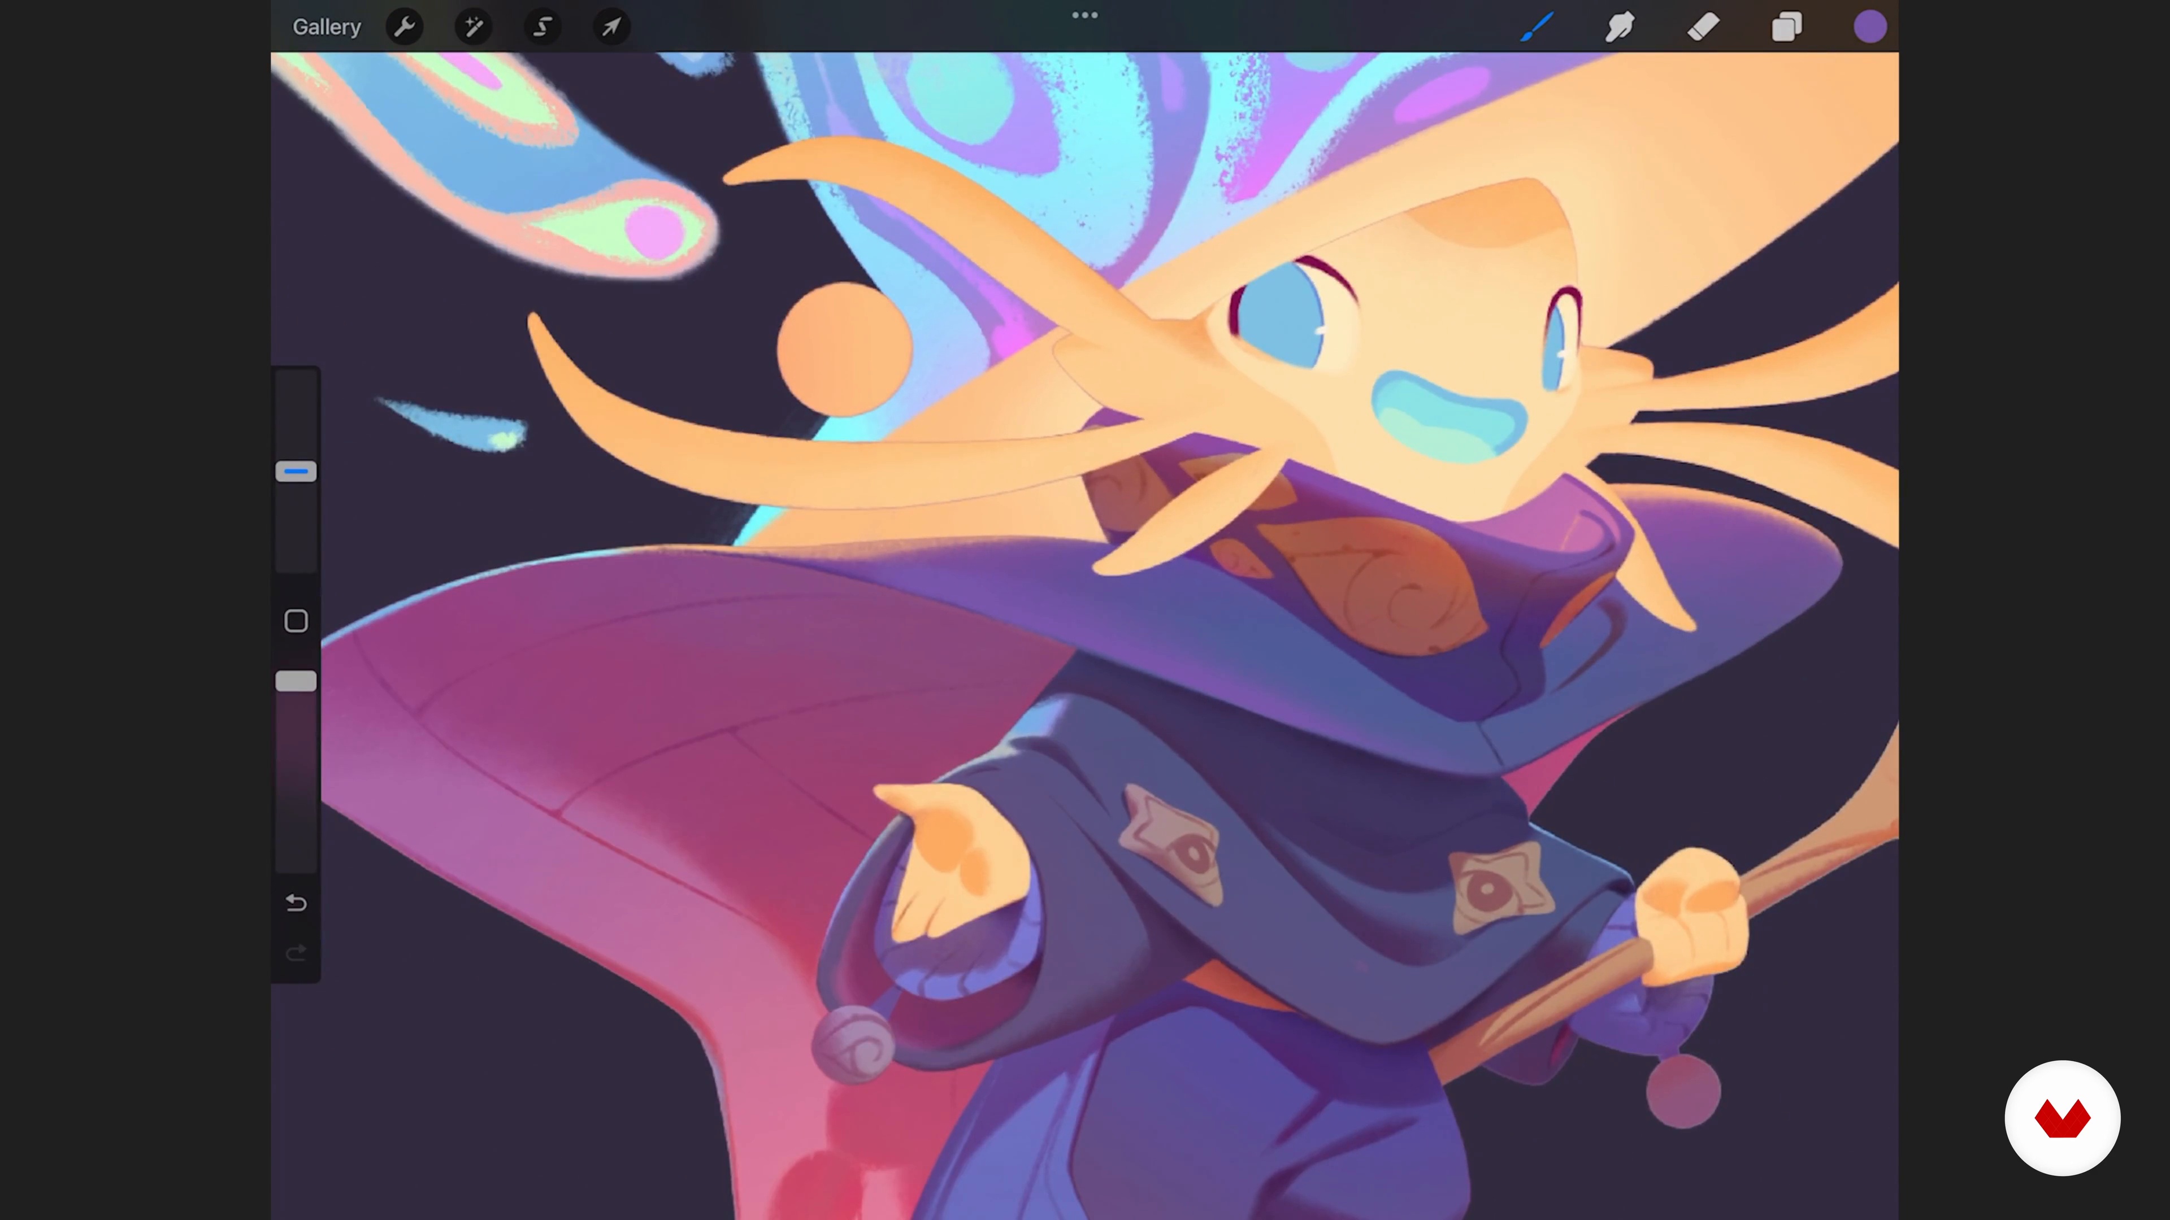
Task: Undo the last stroke
Action: click(x=296, y=904)
